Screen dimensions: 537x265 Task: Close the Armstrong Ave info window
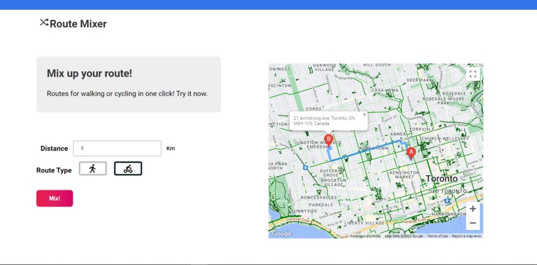tap(364, 115)
